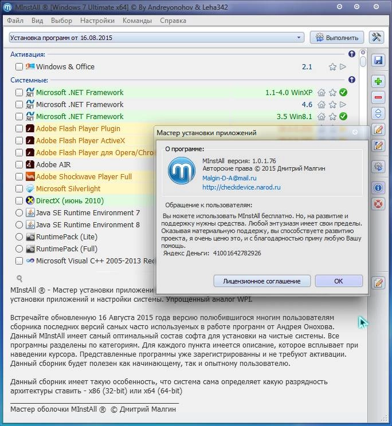Open the 'Установка программ от 16.08.2015' dropdown

(156, 37)
